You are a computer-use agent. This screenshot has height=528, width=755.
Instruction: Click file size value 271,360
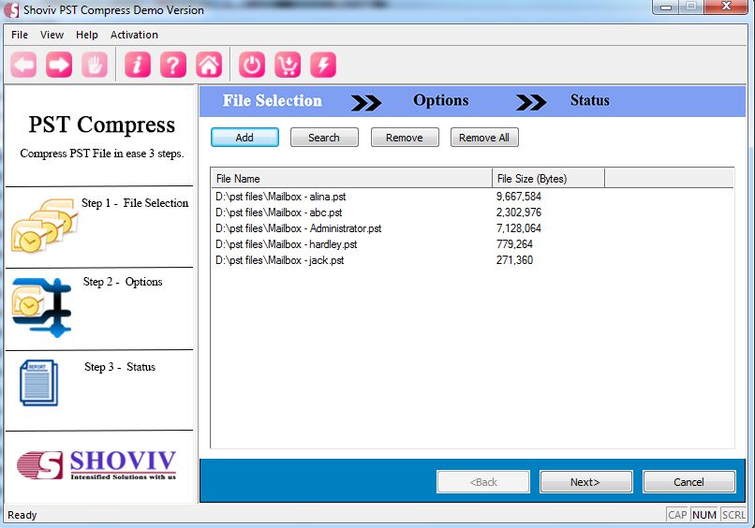514,260
